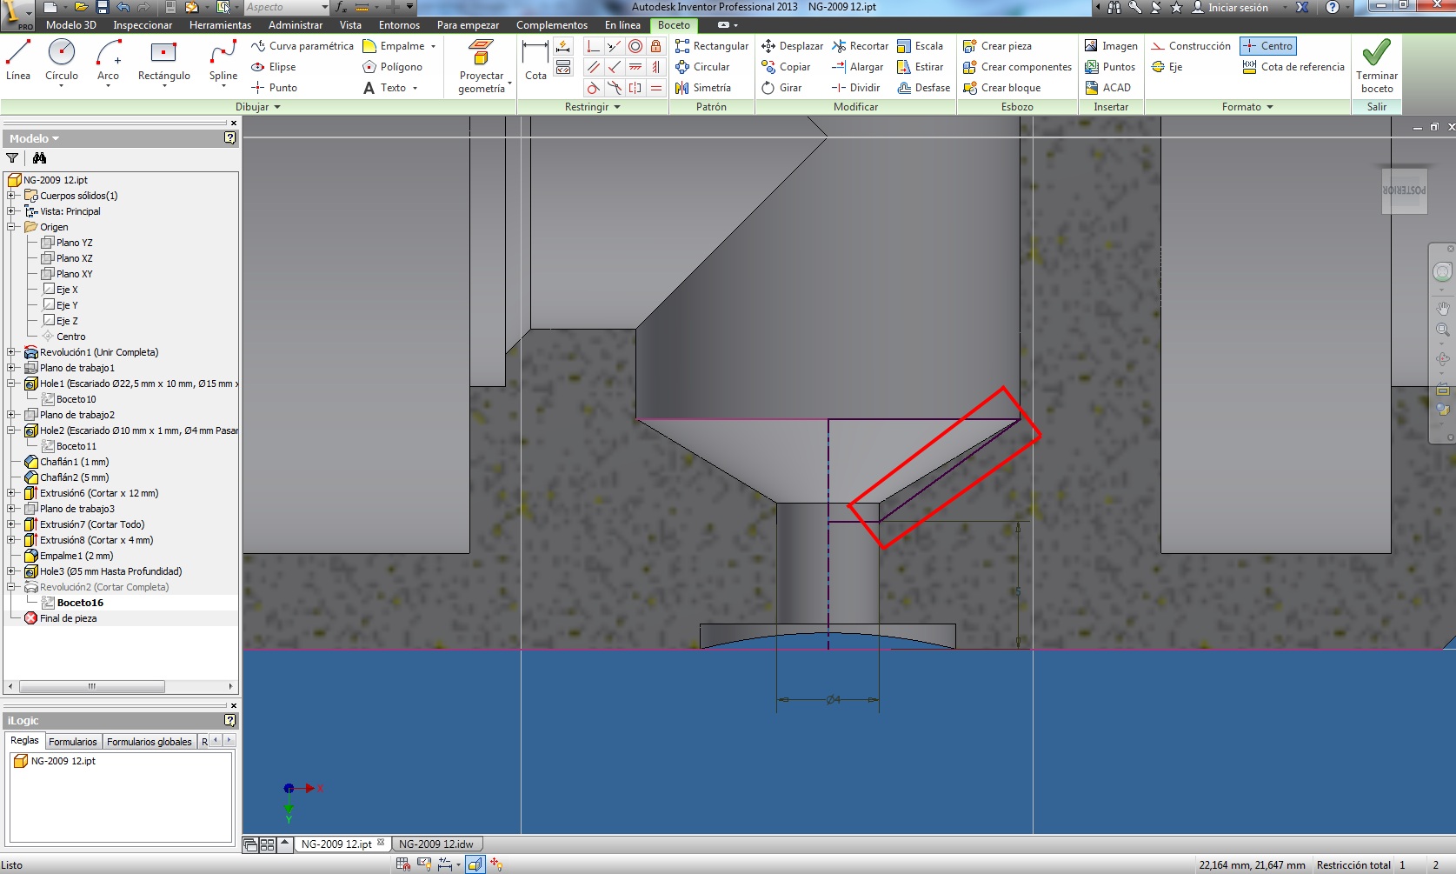The width and height of the screenshot is (1456, 874).
Task: Toggle Cota de referencia mode
Action: point(1293,67)
